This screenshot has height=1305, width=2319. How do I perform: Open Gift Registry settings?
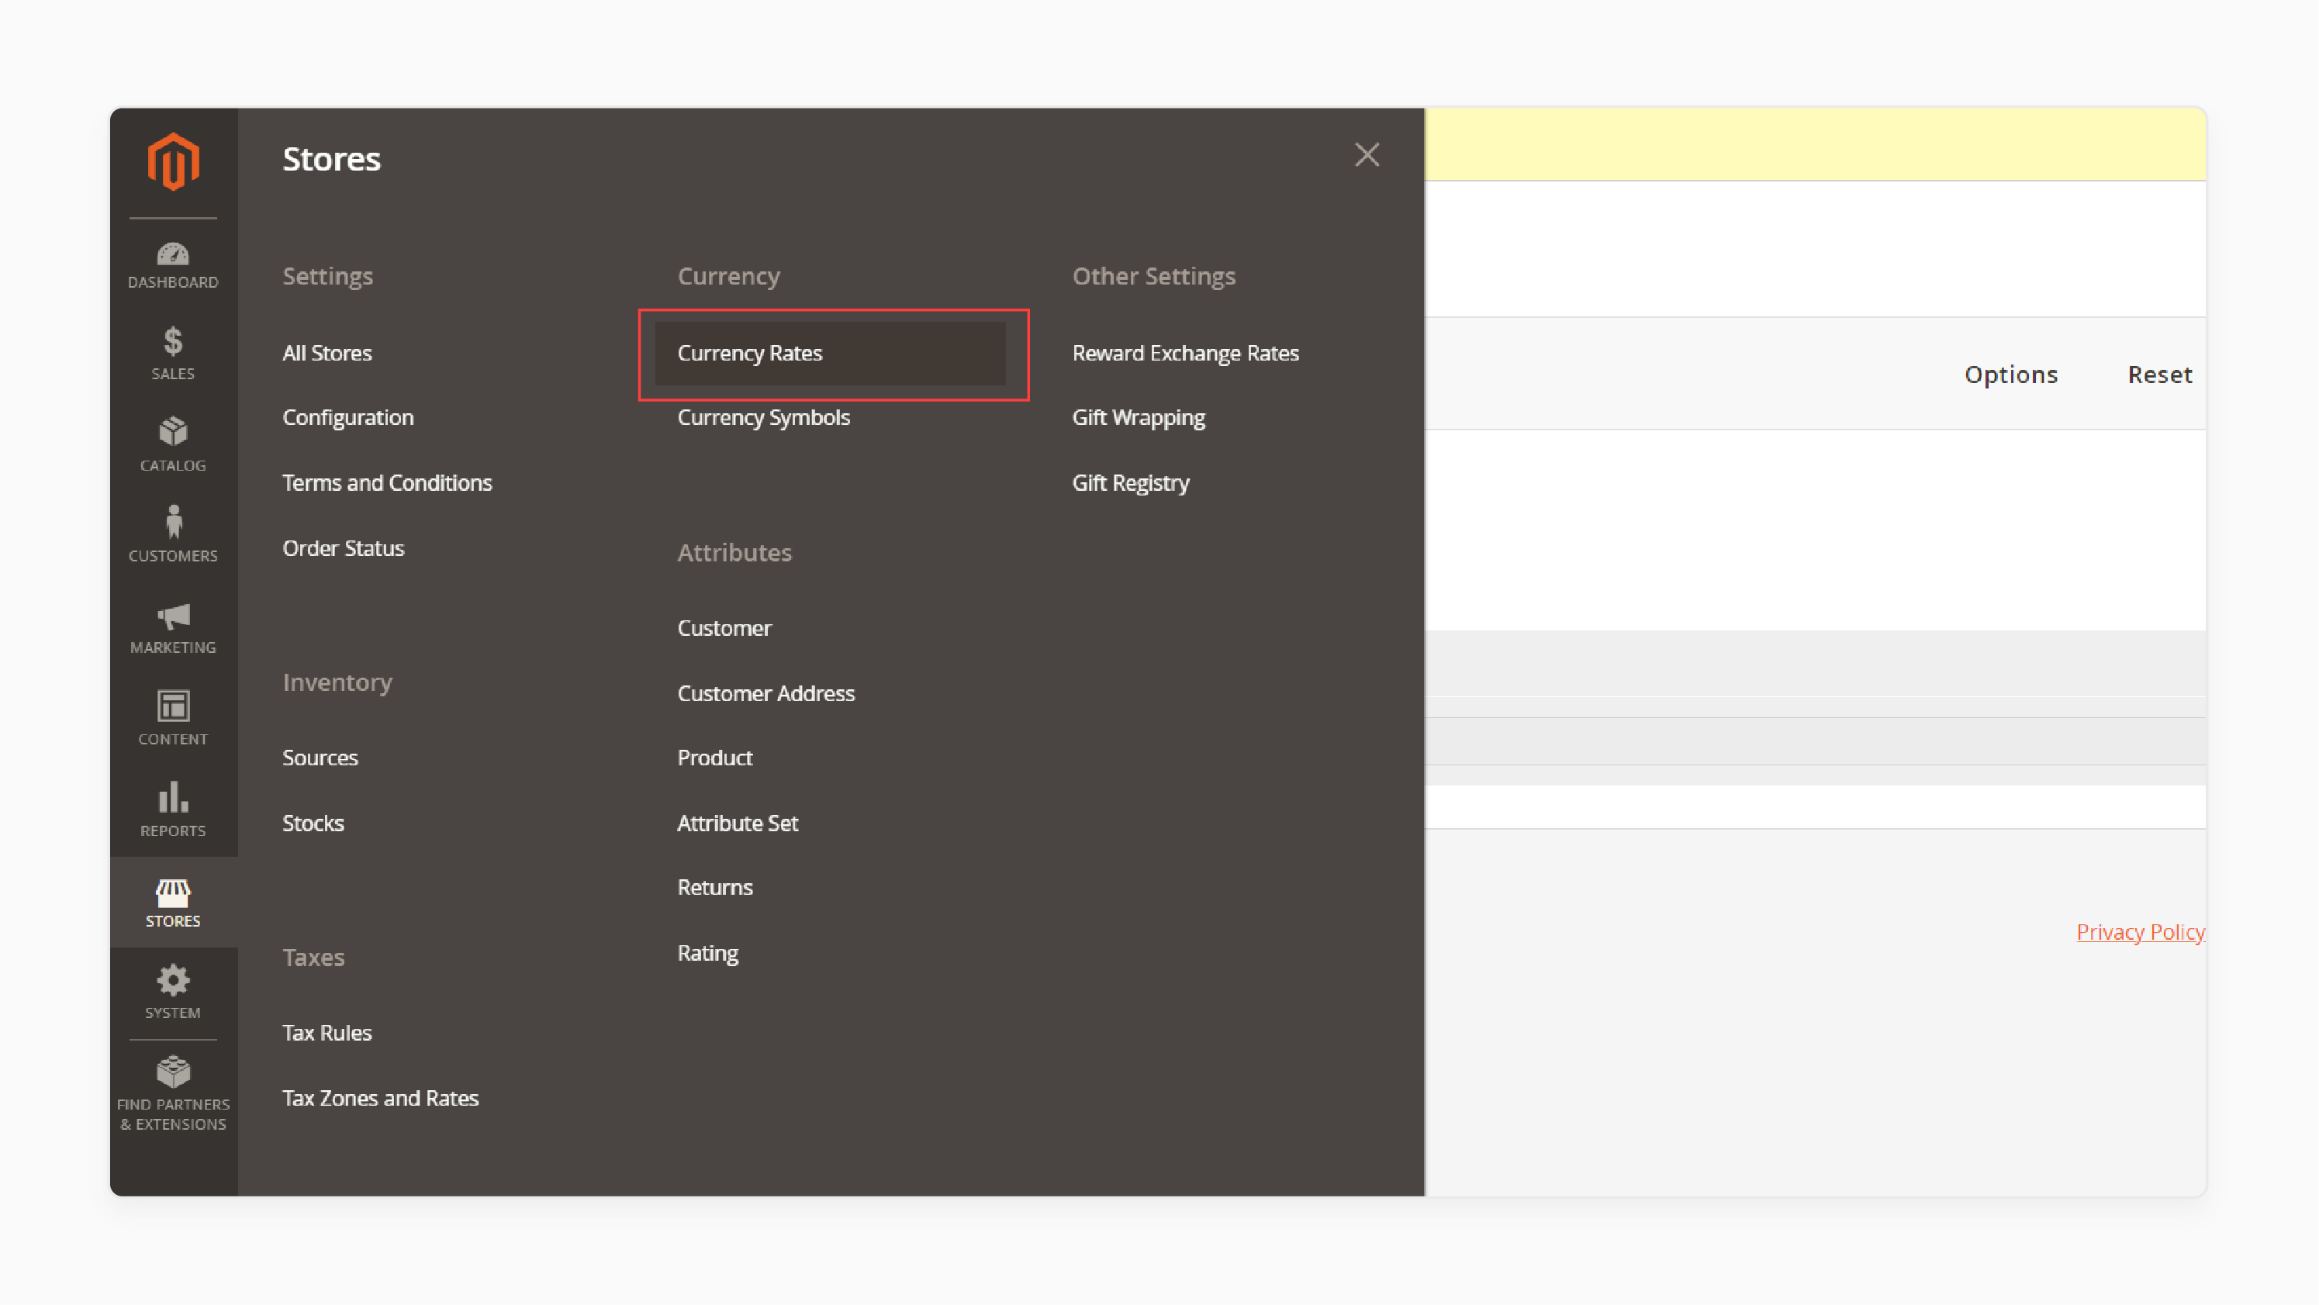point(1130,483)
